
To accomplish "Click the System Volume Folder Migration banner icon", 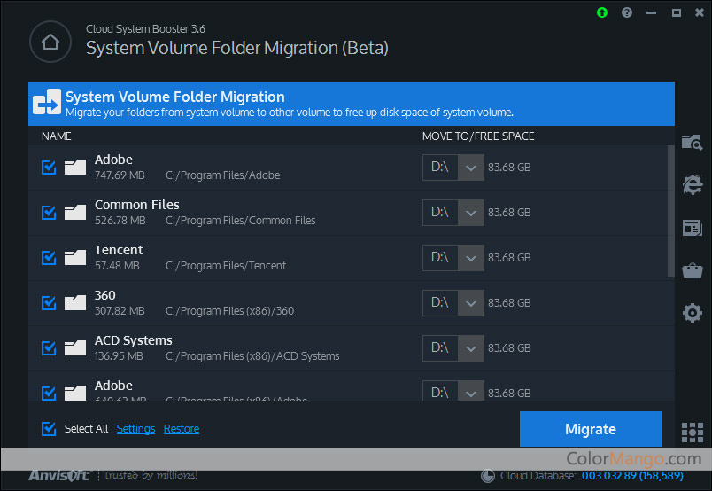I will tap(47, 102).
